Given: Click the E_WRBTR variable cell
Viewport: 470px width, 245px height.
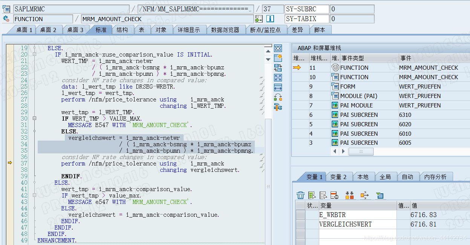Looking at the screenshot, I should pos(358,215).
